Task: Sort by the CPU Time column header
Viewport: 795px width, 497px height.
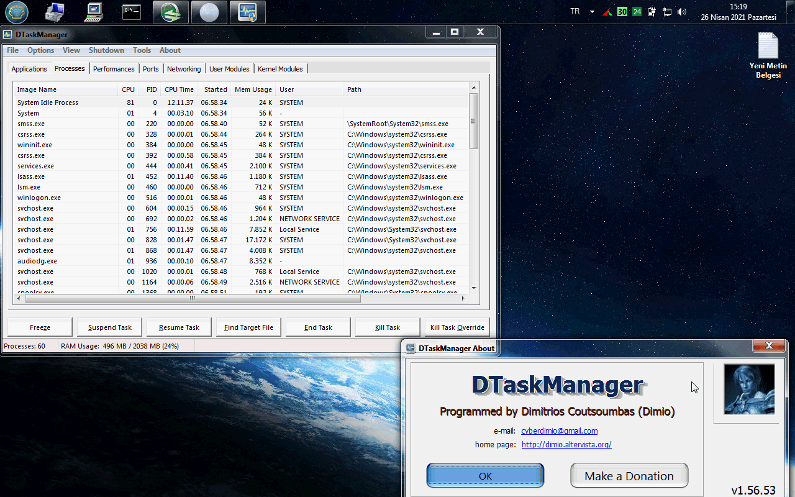Action: (179, 89)
